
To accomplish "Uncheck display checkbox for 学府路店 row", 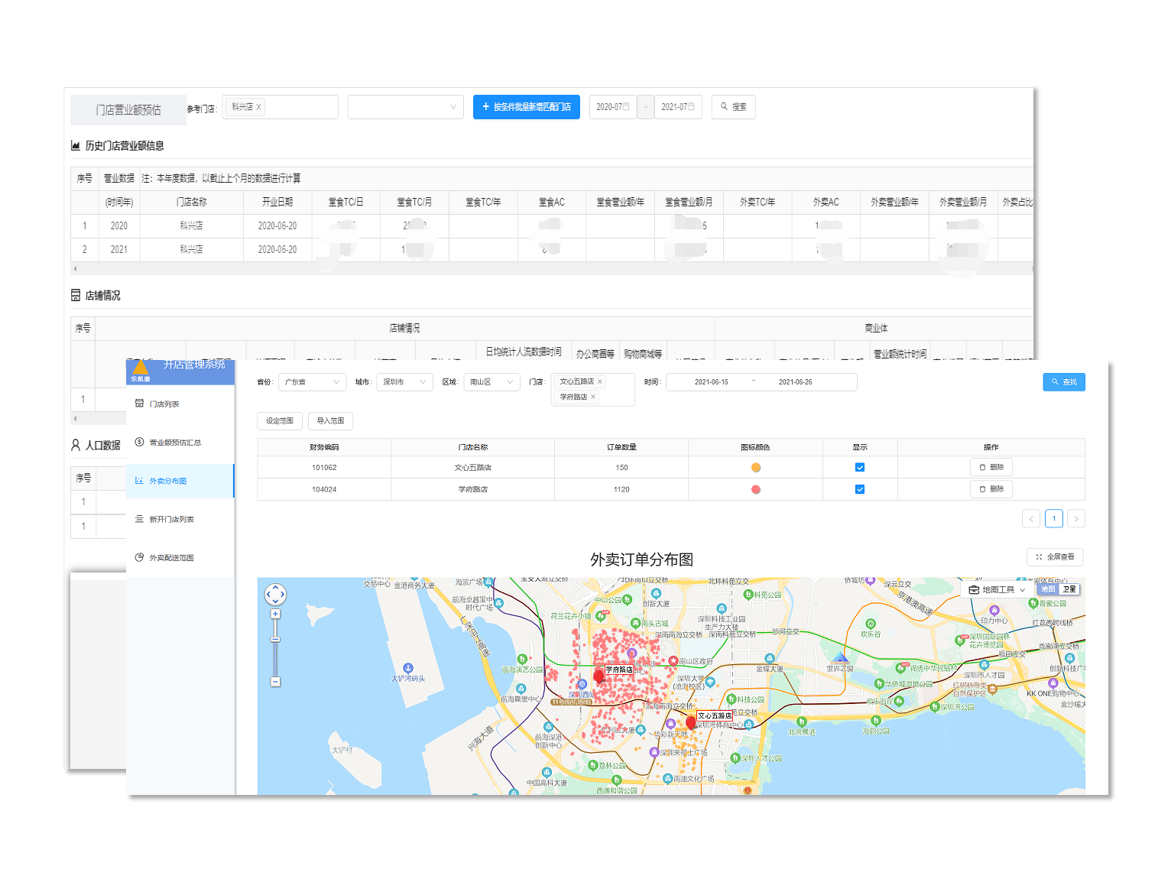I will tap(860, 489).
